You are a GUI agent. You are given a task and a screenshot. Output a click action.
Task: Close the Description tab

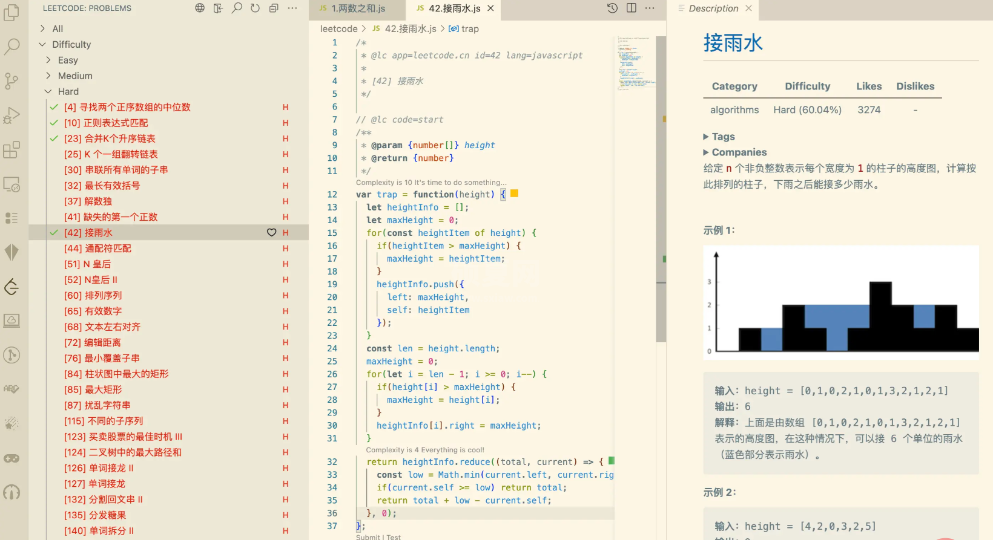click(x=748, y=8)
